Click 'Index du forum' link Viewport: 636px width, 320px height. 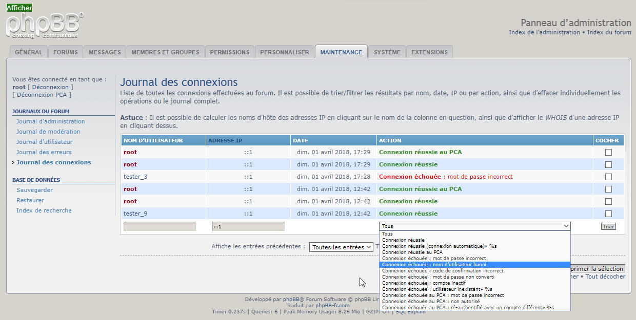[609, 32]
